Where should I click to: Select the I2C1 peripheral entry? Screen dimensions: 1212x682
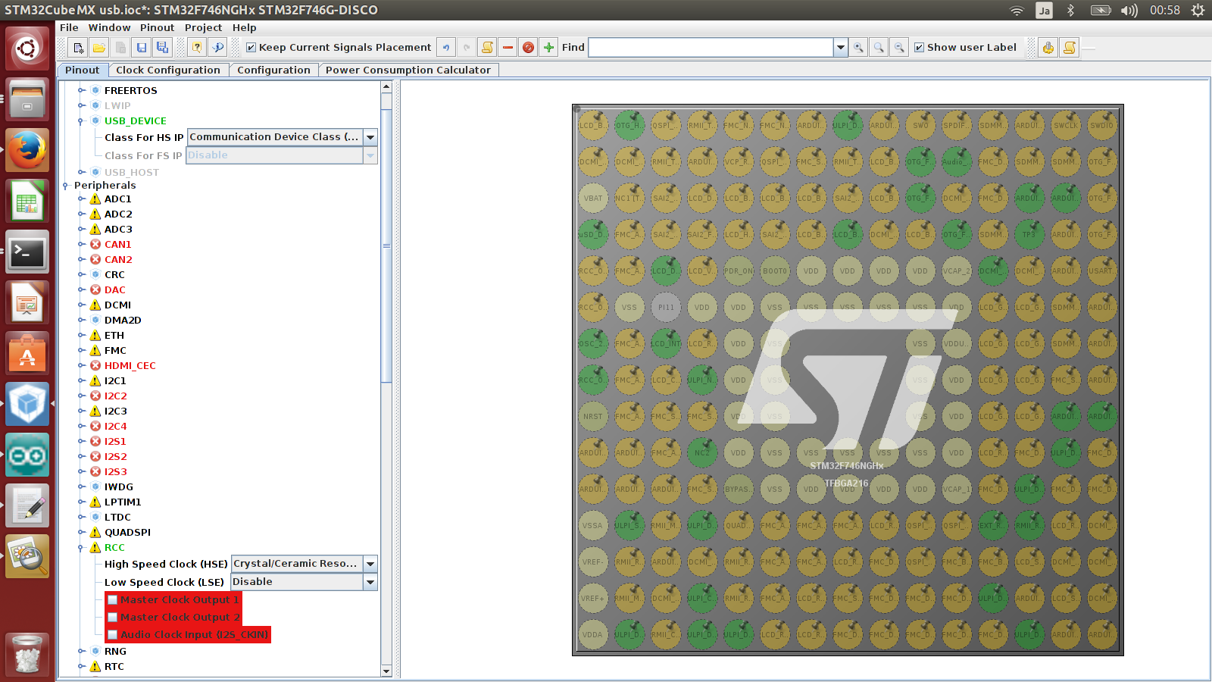[115, 381]
